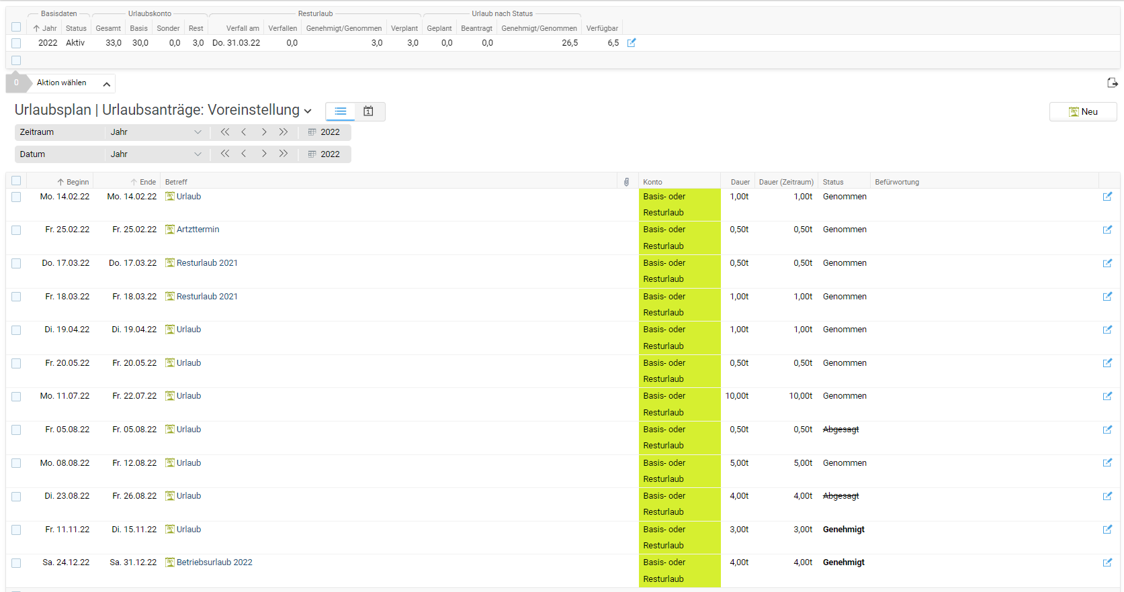Expand the Aktion wählen dropdown

point(106,84)
